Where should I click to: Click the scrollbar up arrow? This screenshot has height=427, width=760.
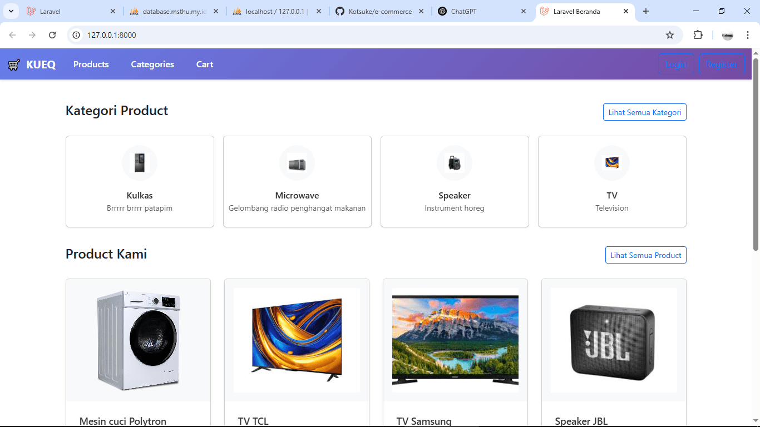[x=756, y=53]
